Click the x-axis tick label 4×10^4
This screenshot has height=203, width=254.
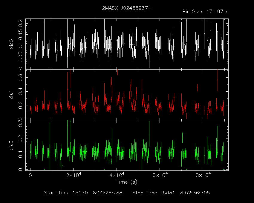coord(117,175)
